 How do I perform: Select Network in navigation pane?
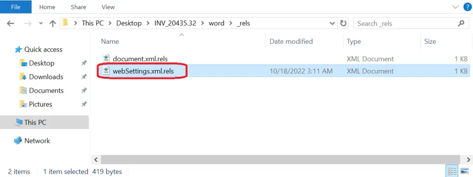(37, 141)
